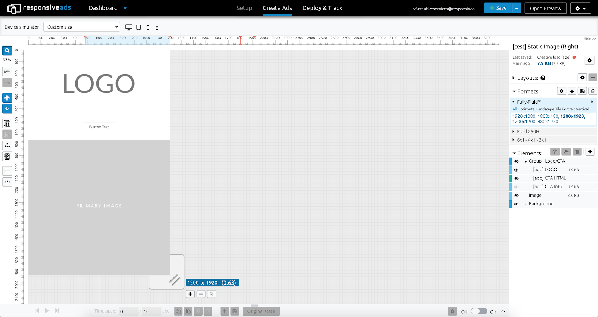This screenshot has width=598, height=317.
Task: Delete format using Formats trash icon
Action: (593, 91)
